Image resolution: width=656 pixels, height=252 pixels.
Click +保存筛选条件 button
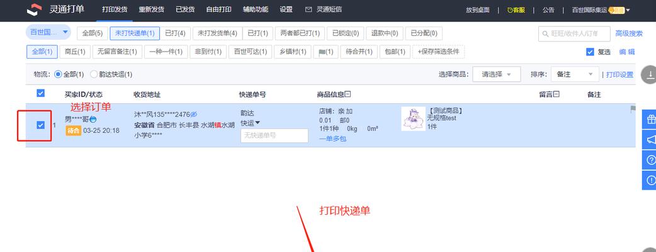(438, 52)
